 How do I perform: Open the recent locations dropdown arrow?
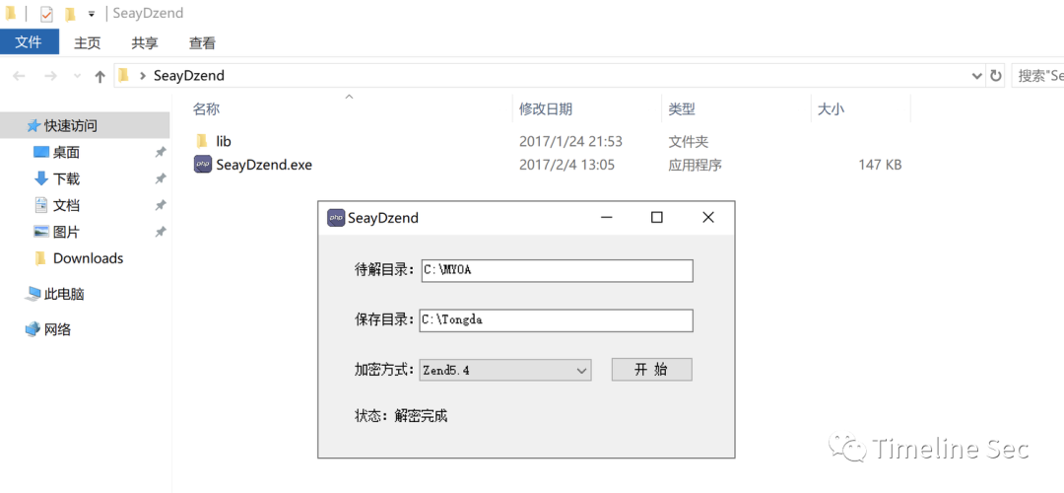pos(77,76)
